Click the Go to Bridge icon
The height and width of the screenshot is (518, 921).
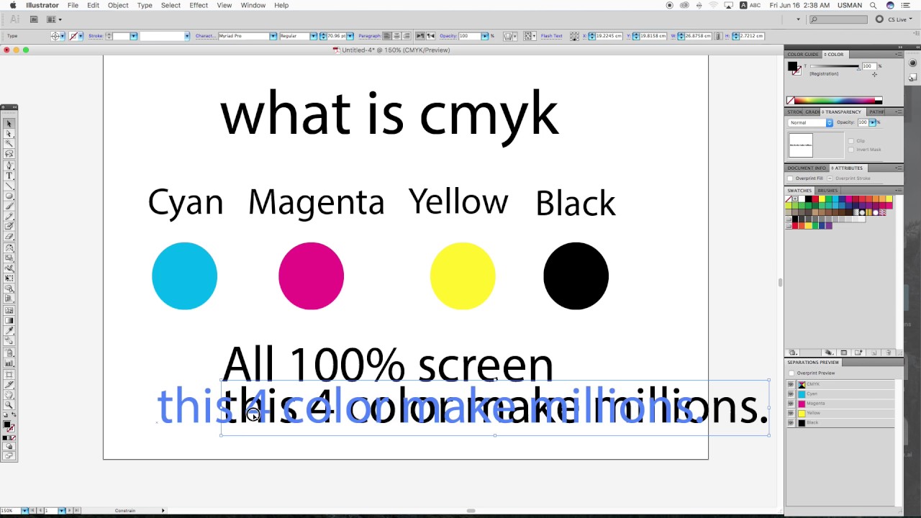point(34,19)
